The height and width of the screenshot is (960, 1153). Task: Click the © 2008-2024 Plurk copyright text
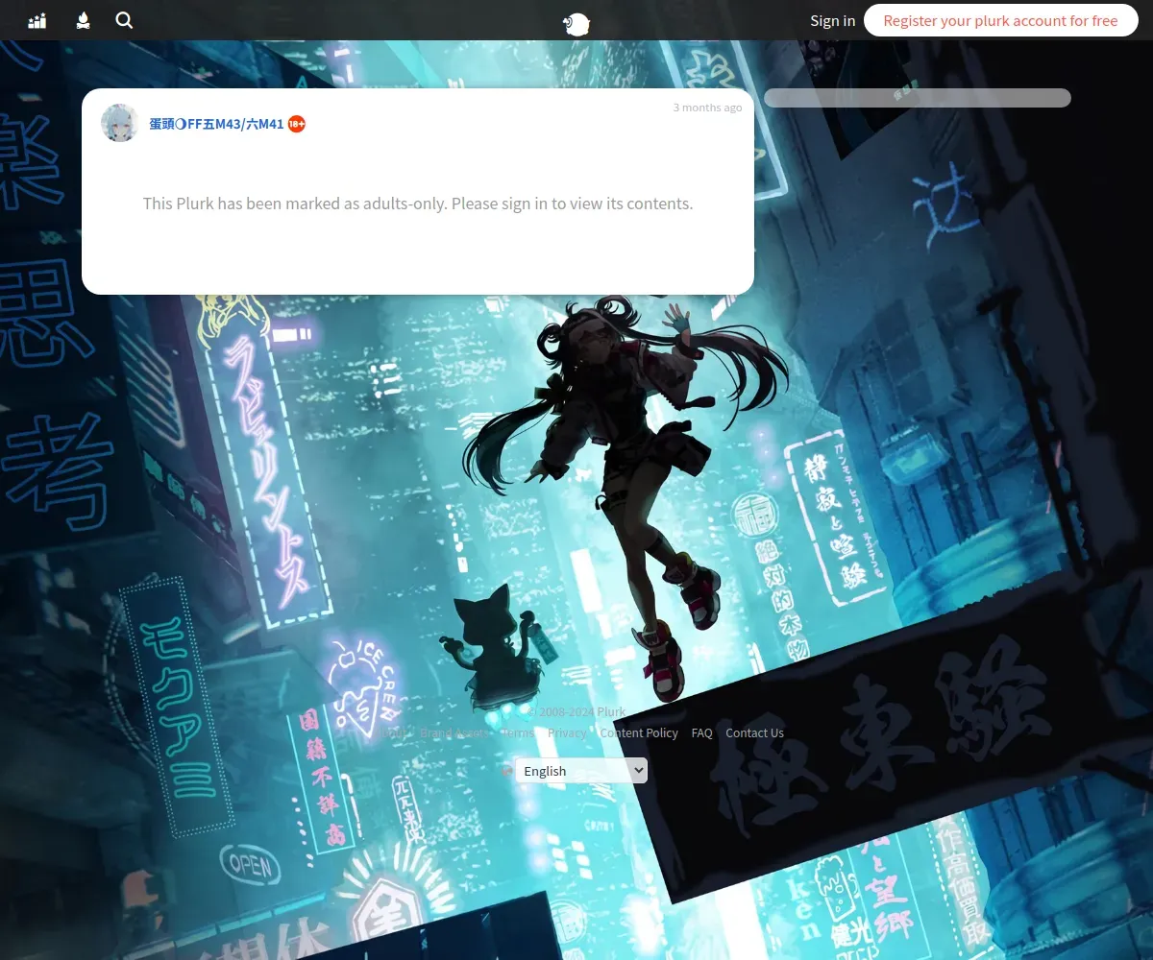[576, 712]
